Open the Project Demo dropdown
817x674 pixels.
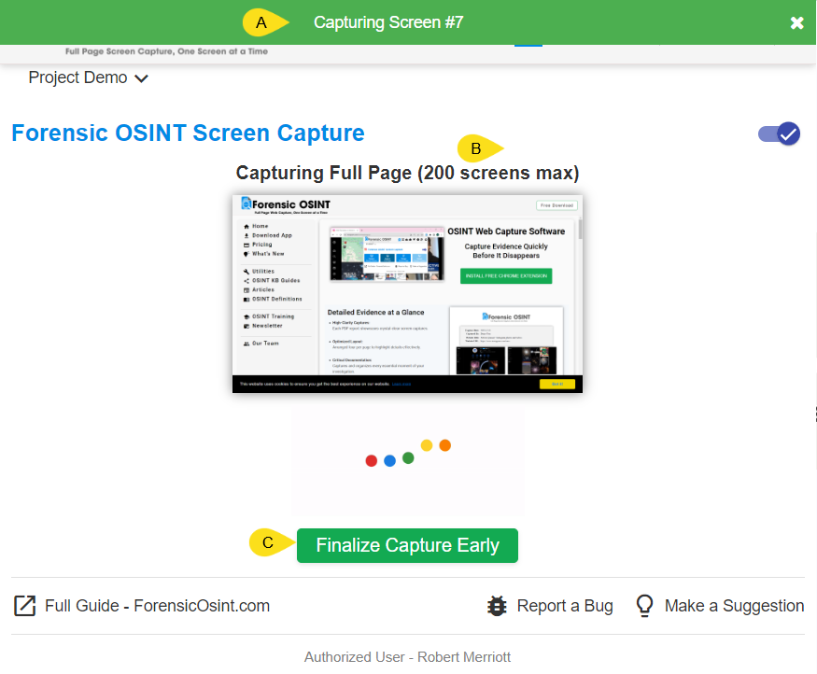click(x=88, y=77)
